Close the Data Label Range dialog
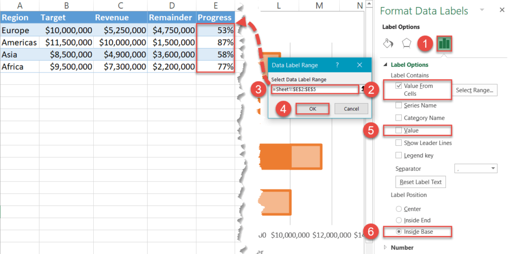Viewport: 508px width, 254px height. point(360,65)
